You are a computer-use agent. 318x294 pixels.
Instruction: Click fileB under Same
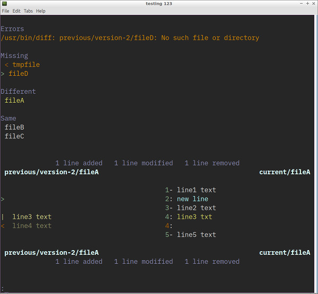(14, 127)
